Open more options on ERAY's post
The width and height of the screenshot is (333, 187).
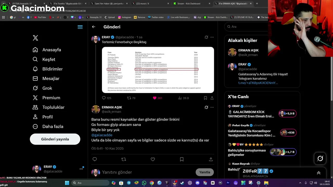coord(212,37)
